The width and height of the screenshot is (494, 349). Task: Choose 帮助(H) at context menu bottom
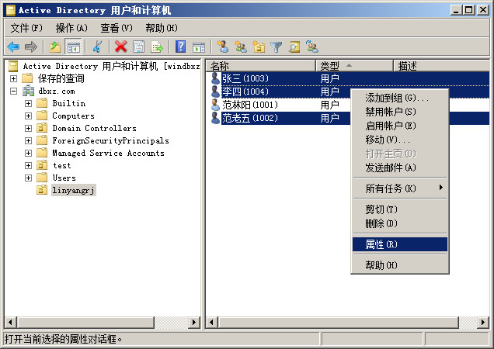(400, 265)
